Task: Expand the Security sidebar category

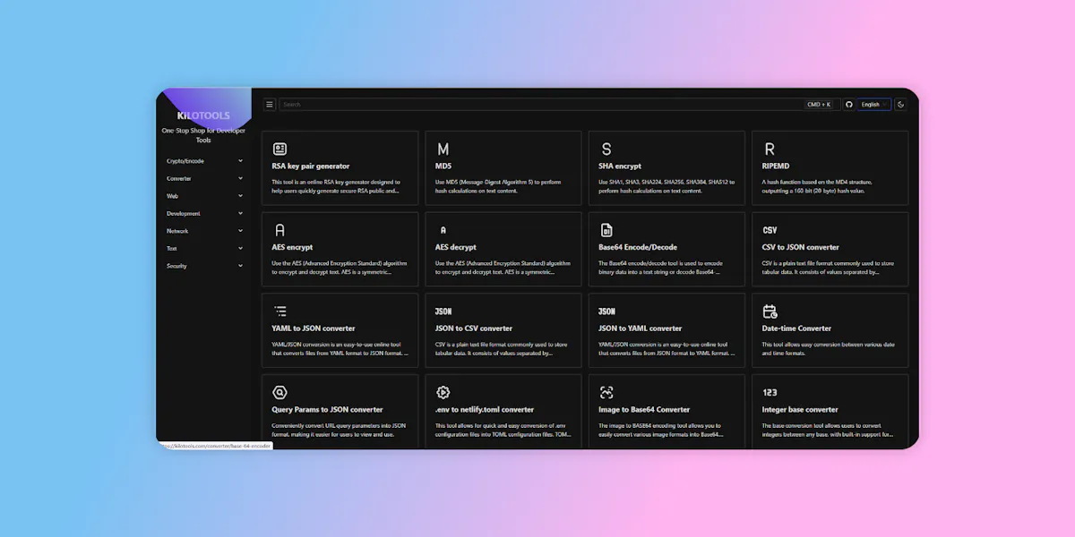Action: click(203, 266)
